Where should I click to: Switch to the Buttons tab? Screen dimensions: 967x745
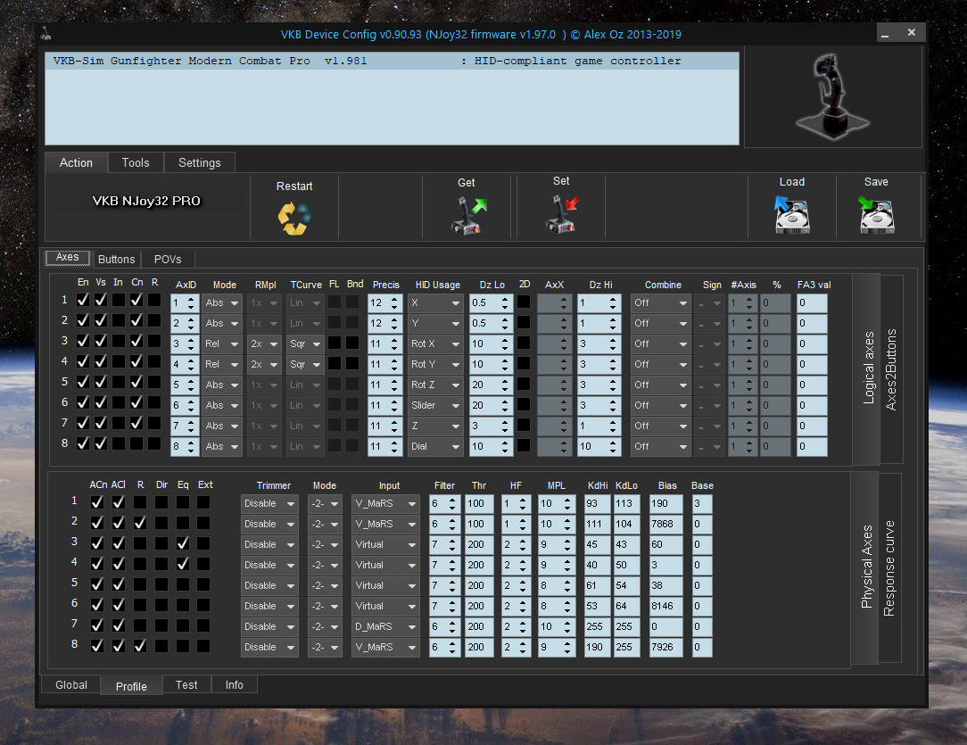tap(117, 259)
